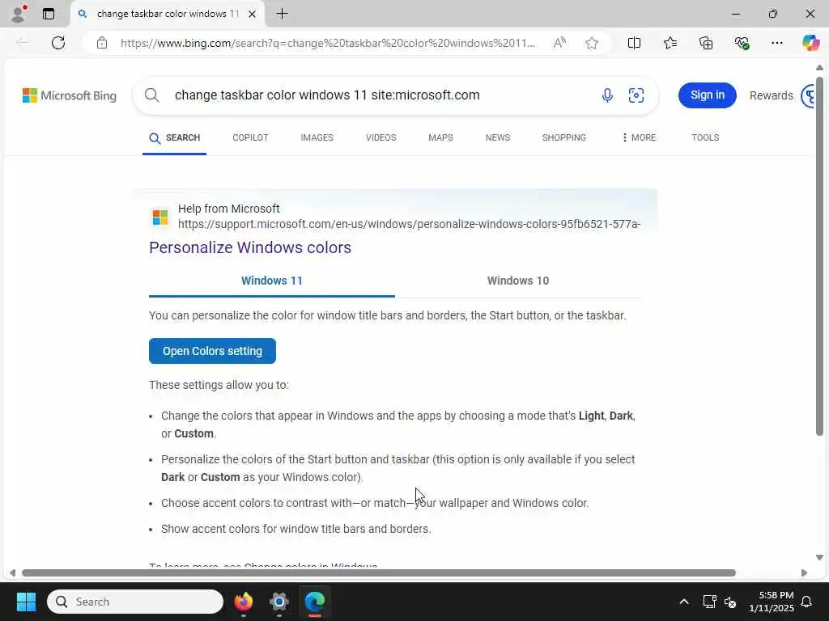Viewport: 829px width, 621px height.
Task: Open the TOOLS search options
Action: coord(705,137)
